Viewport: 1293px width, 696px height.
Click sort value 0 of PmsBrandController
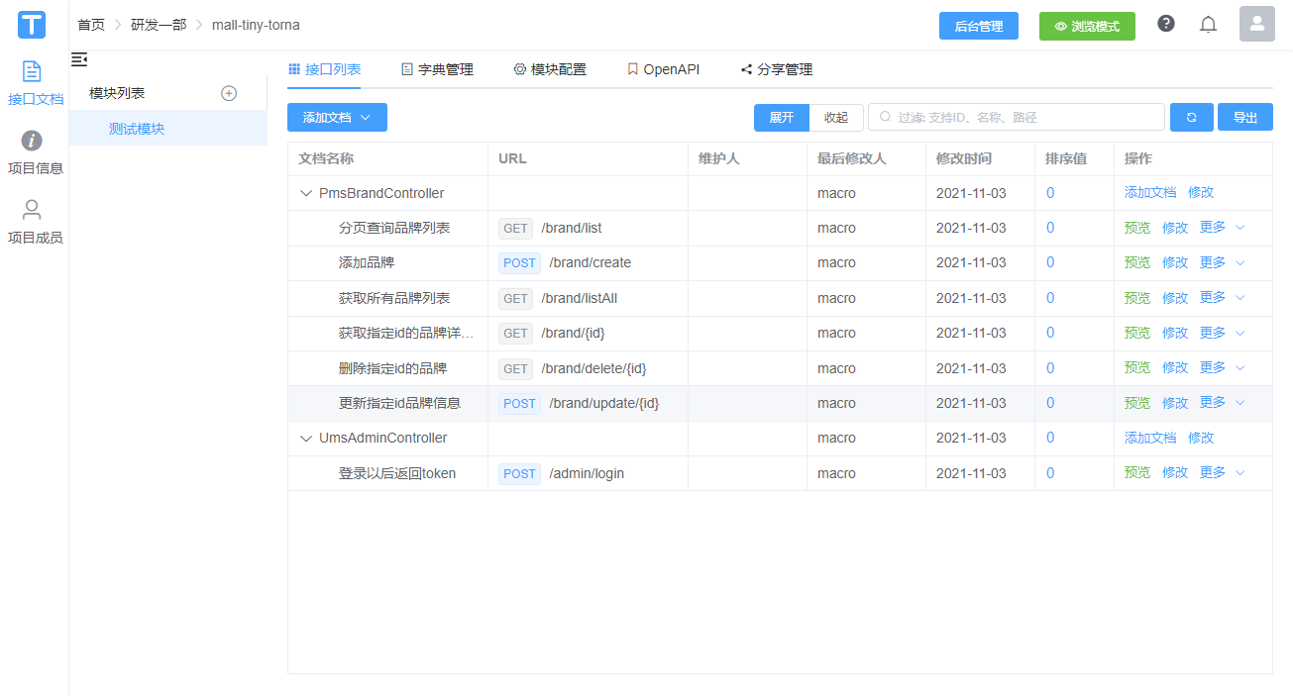1050,193
